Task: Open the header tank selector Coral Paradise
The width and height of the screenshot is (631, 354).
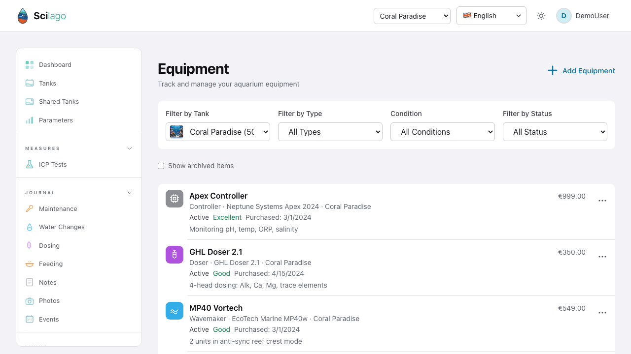Action: (412, 16)
